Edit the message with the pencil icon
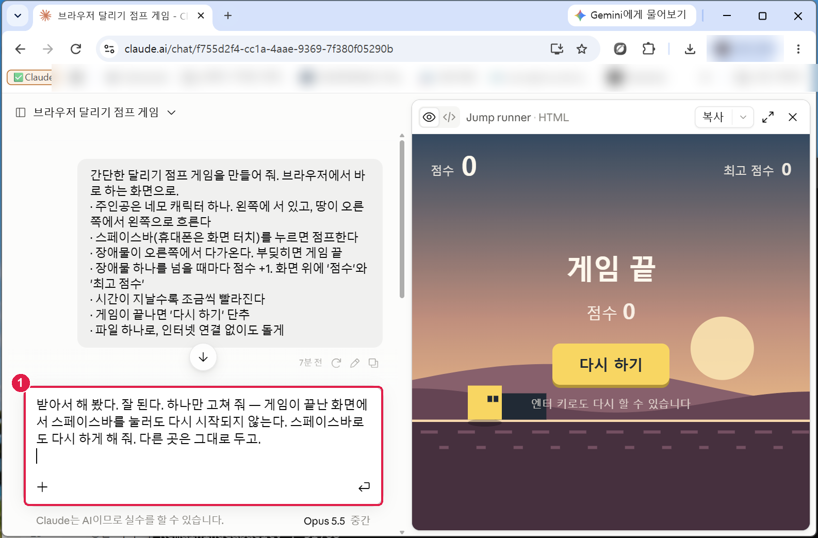The width and height of the screenshot is (818, 538). [355, 363]
